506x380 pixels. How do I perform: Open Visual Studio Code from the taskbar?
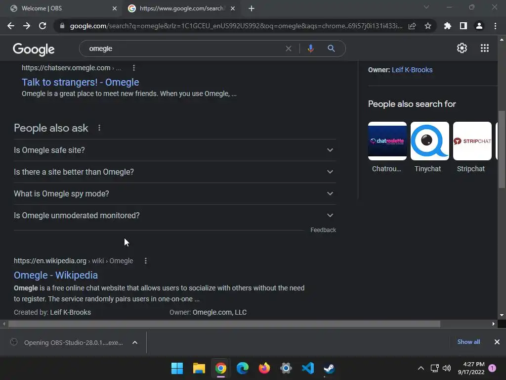[x=308, y=368]
